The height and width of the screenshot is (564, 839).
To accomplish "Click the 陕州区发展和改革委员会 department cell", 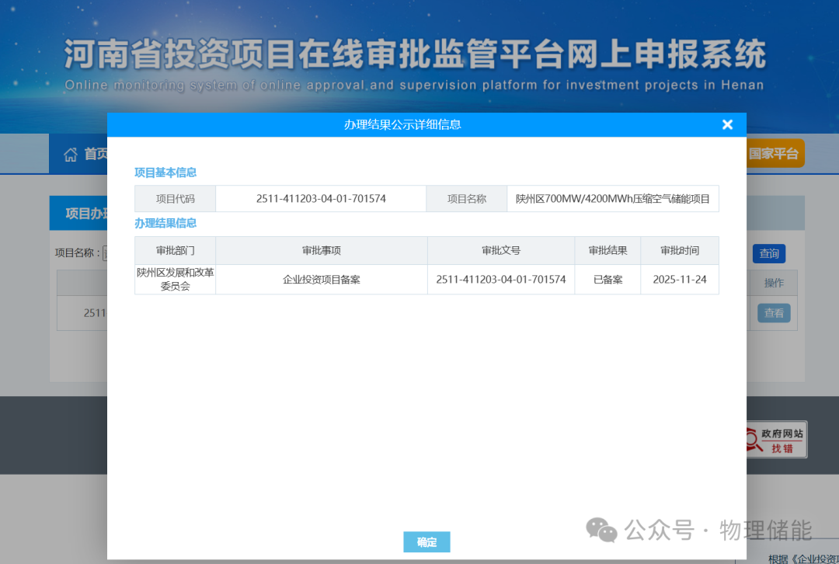I will 175,280.
